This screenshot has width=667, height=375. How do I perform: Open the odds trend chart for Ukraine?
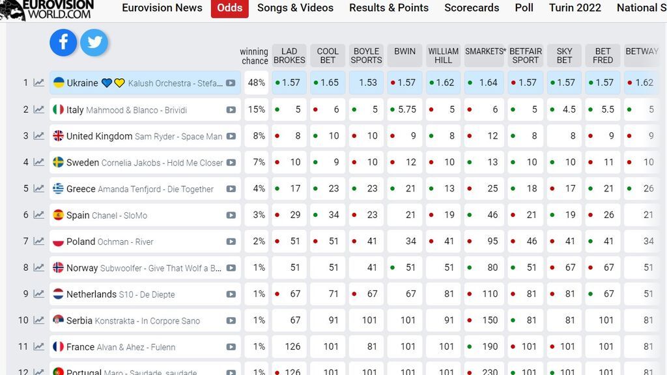coord(38,83)
